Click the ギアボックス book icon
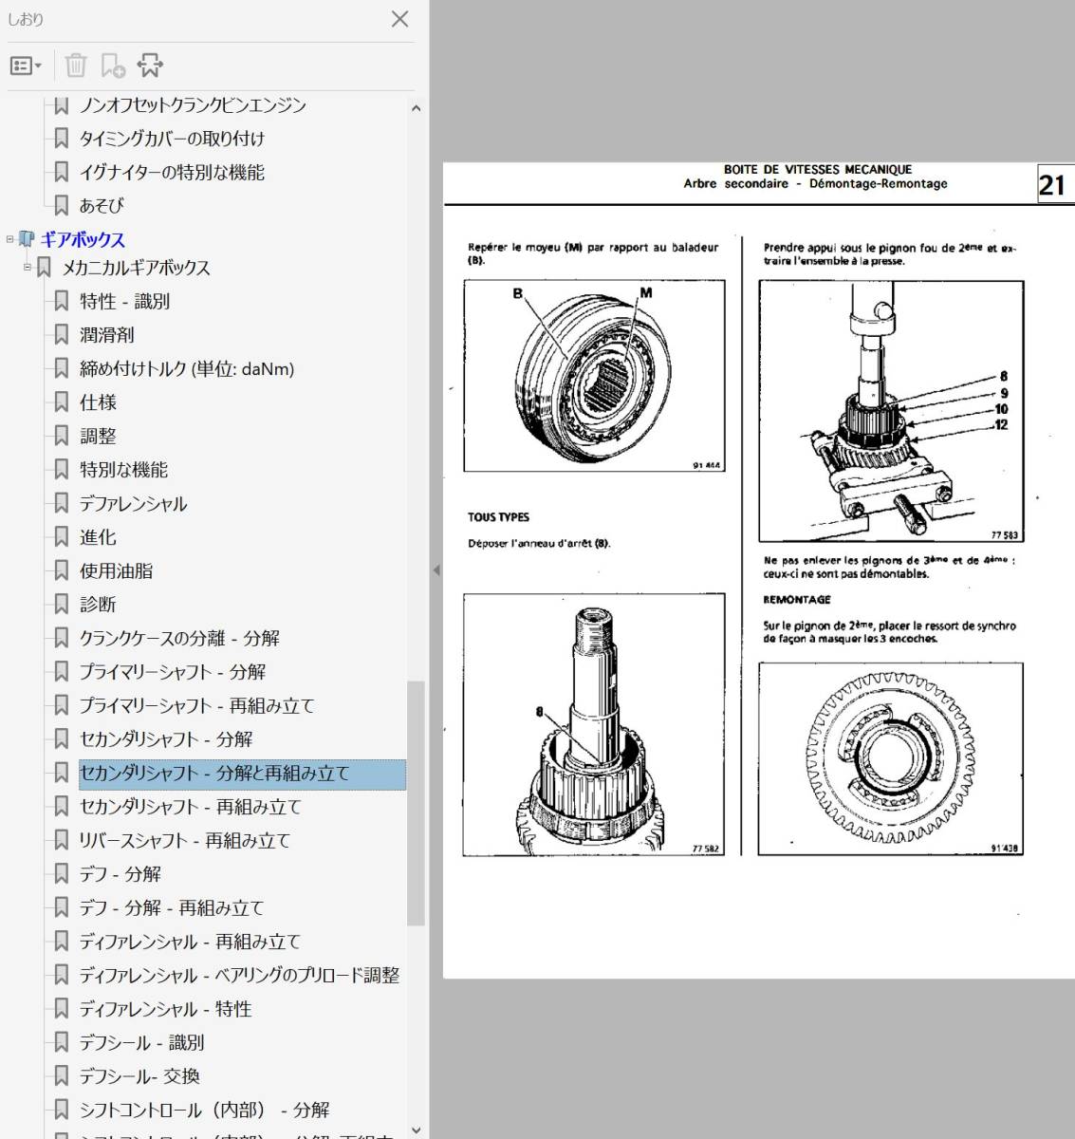1075x1139 pixels. [27, 239]
